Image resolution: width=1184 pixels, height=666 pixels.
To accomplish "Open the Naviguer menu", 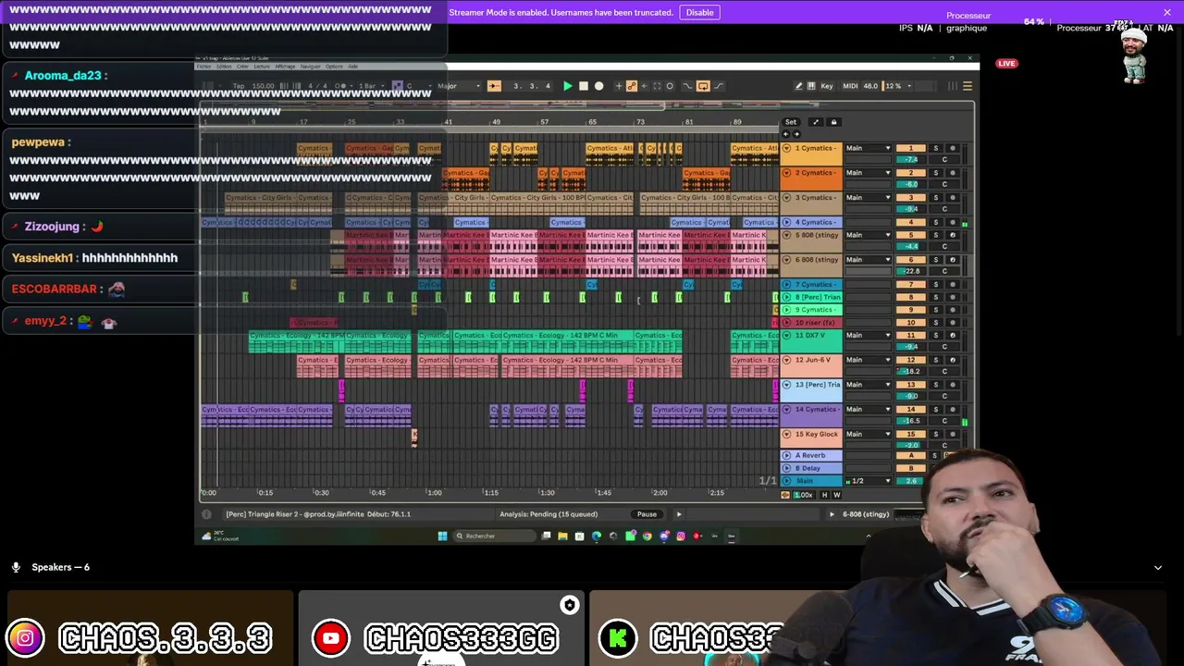I will coord(310,67).
